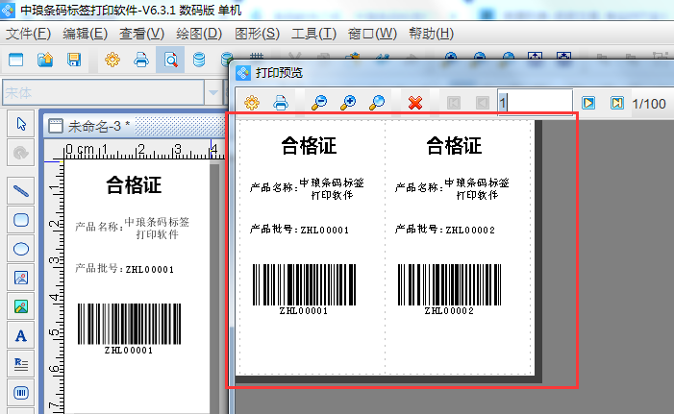Open the 绘图(D) menu
Screen dimensions: 674x414
click(200, 34)
